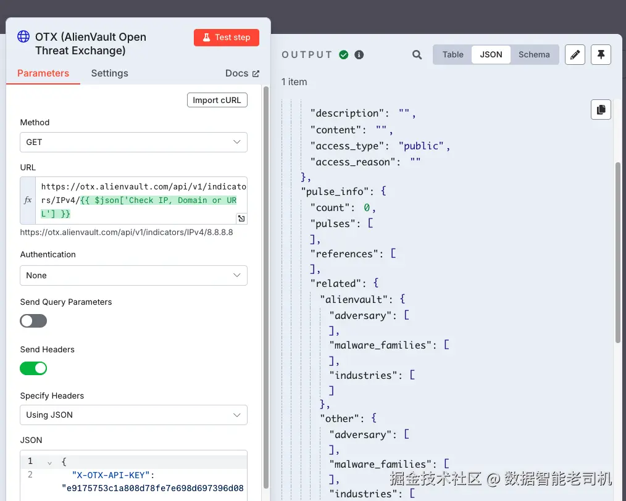This screenshot has width=626, height=501.
Task: Click the "1 item" output count
Action: click(x=294, y=82)
